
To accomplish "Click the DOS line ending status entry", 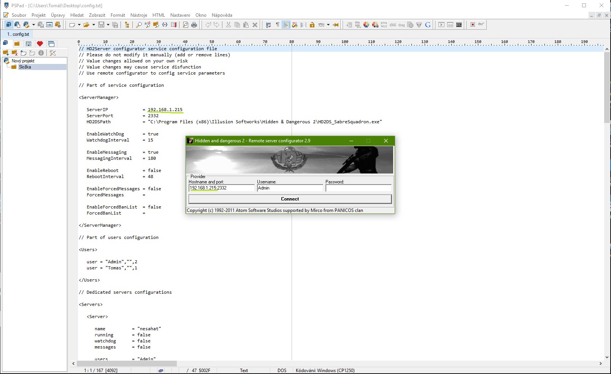I will click(x=282, y=370).
